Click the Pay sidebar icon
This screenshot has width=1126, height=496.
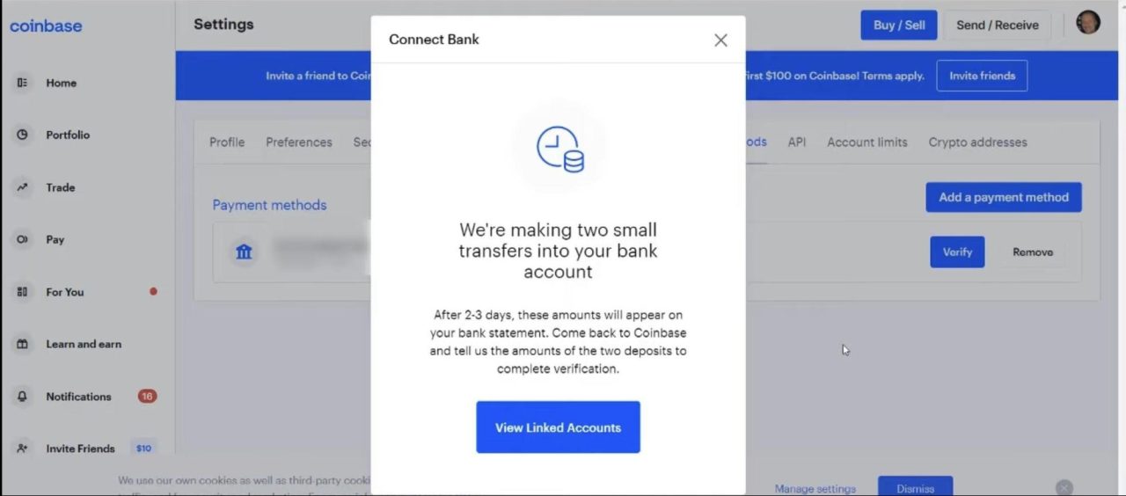(23, 239)
